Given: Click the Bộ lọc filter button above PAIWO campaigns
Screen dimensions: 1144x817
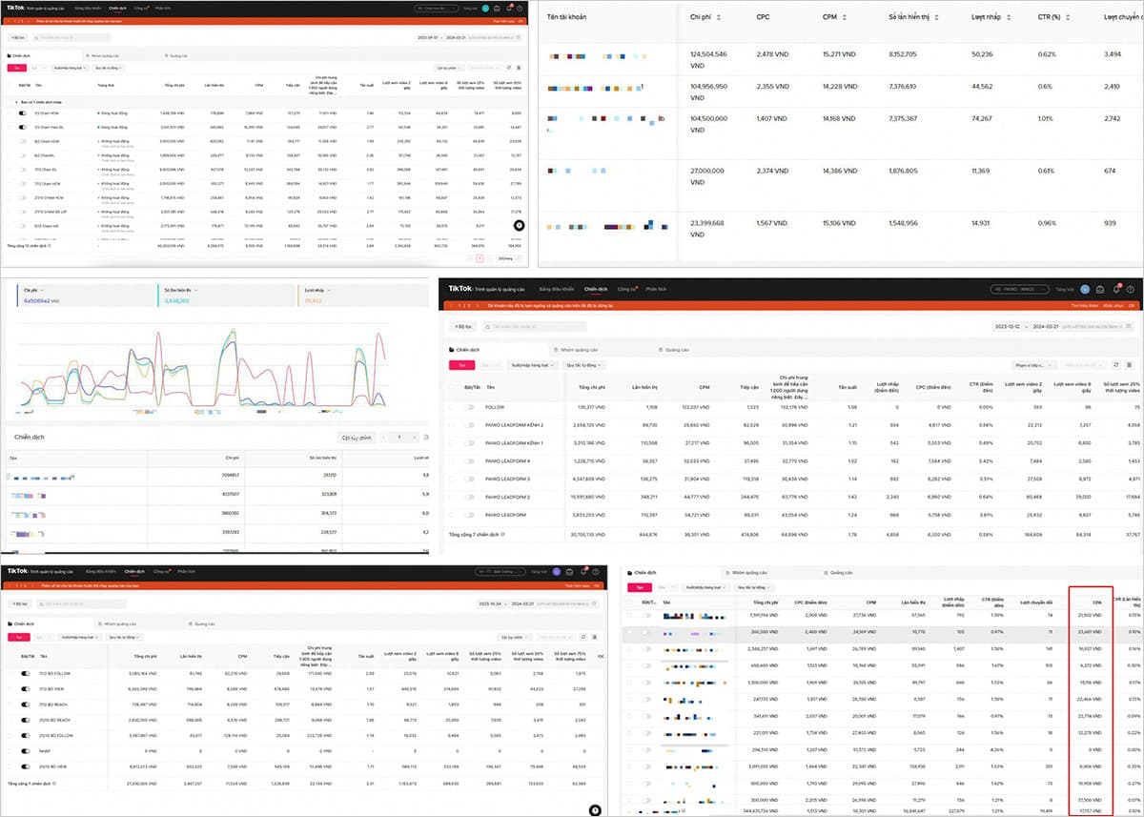Looking at the screenshot, I should pyautogui.click(x=462, y=327).
